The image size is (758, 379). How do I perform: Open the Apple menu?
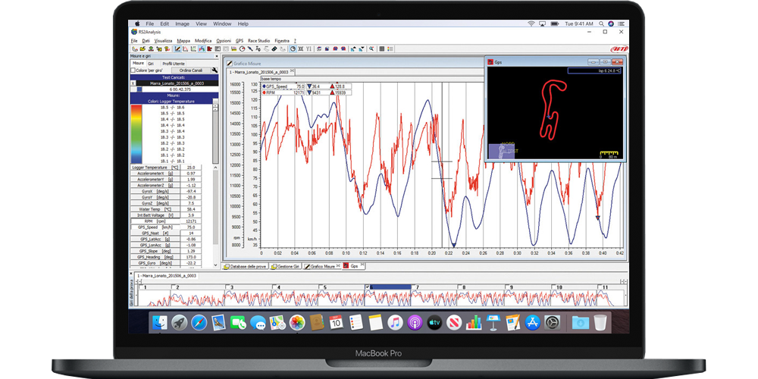point(136,23)
